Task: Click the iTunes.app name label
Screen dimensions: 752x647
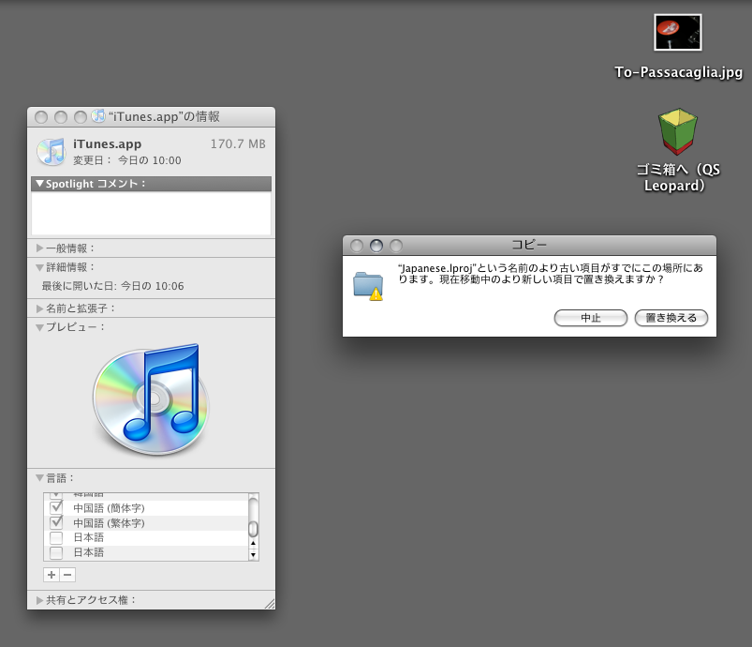Action: (107, 144)
